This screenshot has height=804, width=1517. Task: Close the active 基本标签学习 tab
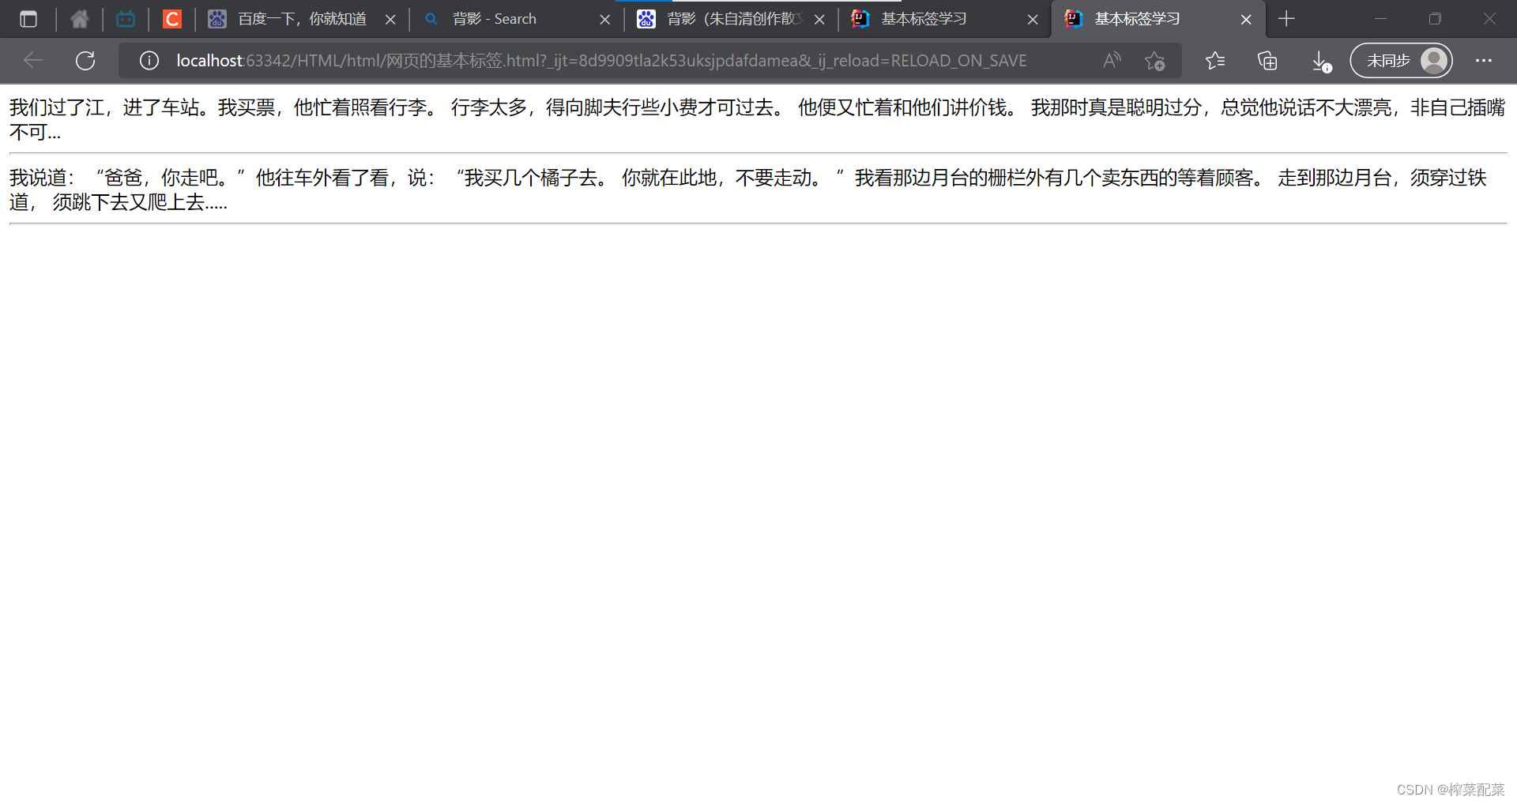[1246, 19]
